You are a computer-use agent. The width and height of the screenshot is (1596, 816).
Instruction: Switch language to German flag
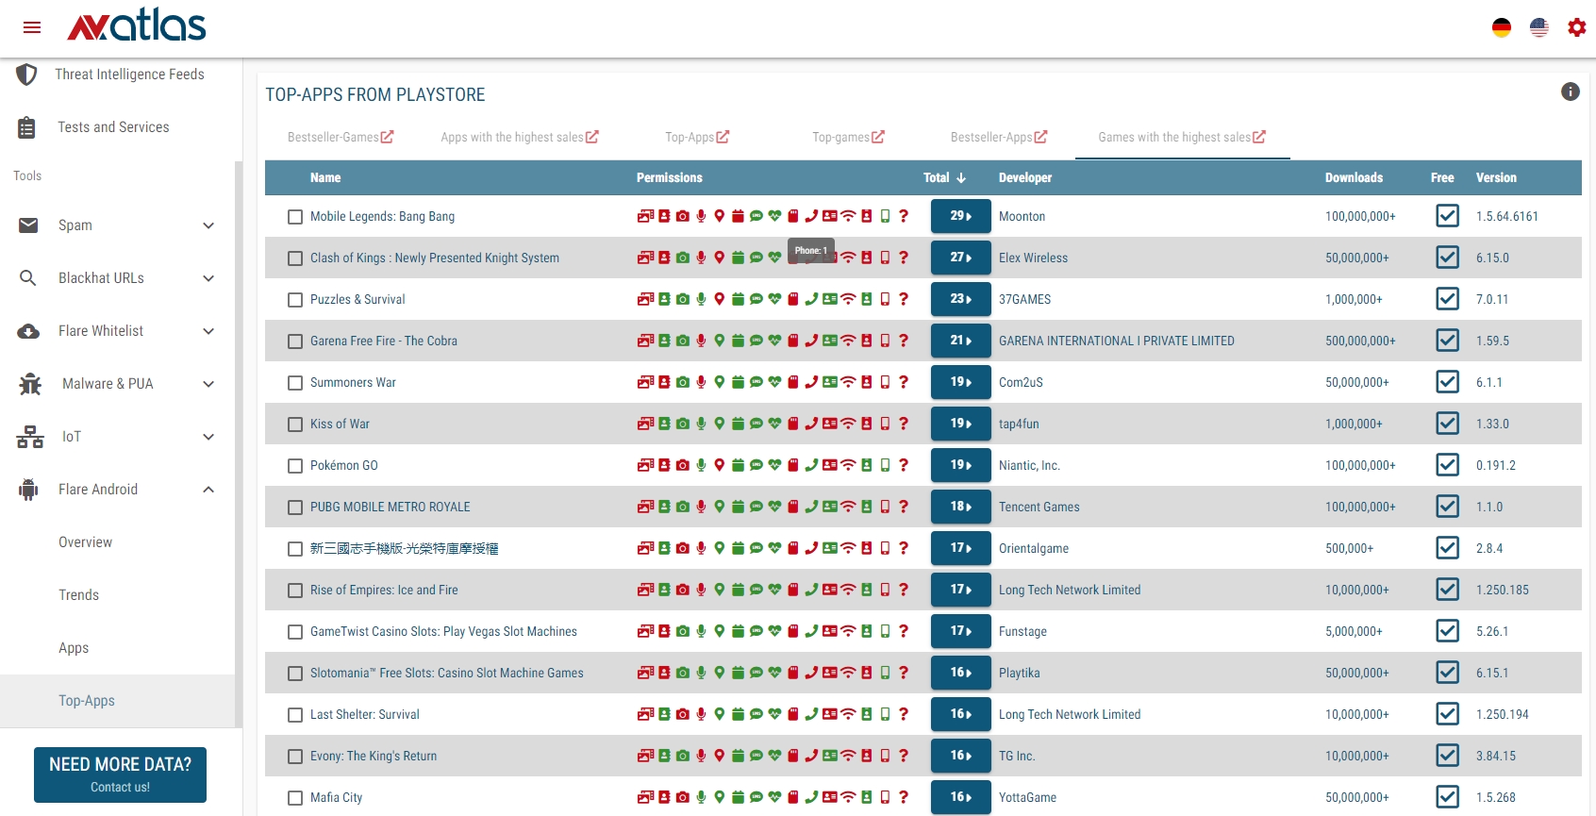click(x=1502, y=27)
